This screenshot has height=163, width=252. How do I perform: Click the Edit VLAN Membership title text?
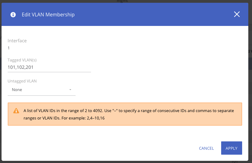point(48,15)
